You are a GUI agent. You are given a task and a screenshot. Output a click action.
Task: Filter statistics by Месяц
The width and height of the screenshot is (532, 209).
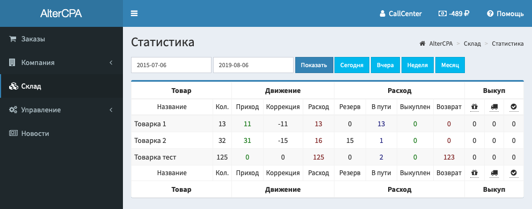point(450,65)
